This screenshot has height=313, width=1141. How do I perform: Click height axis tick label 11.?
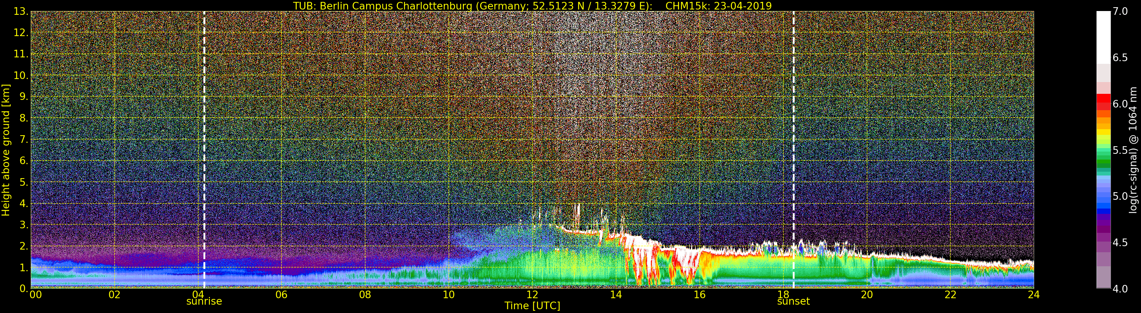click(21, 54)
